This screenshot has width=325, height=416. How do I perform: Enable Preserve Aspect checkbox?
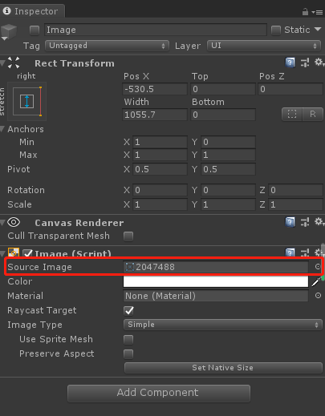pyautogui.click(x=128, y=354)
